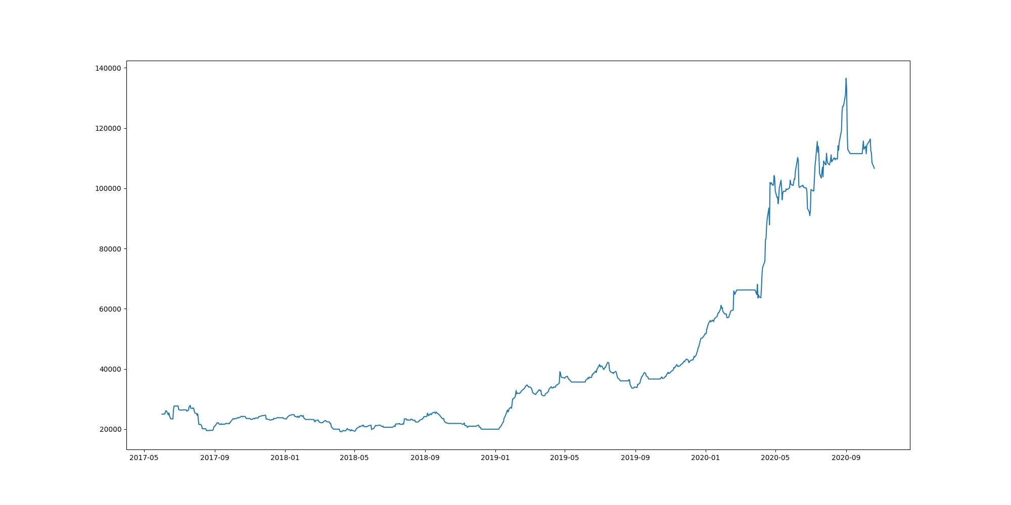Click the highest peak of the line

pos(846,79)
